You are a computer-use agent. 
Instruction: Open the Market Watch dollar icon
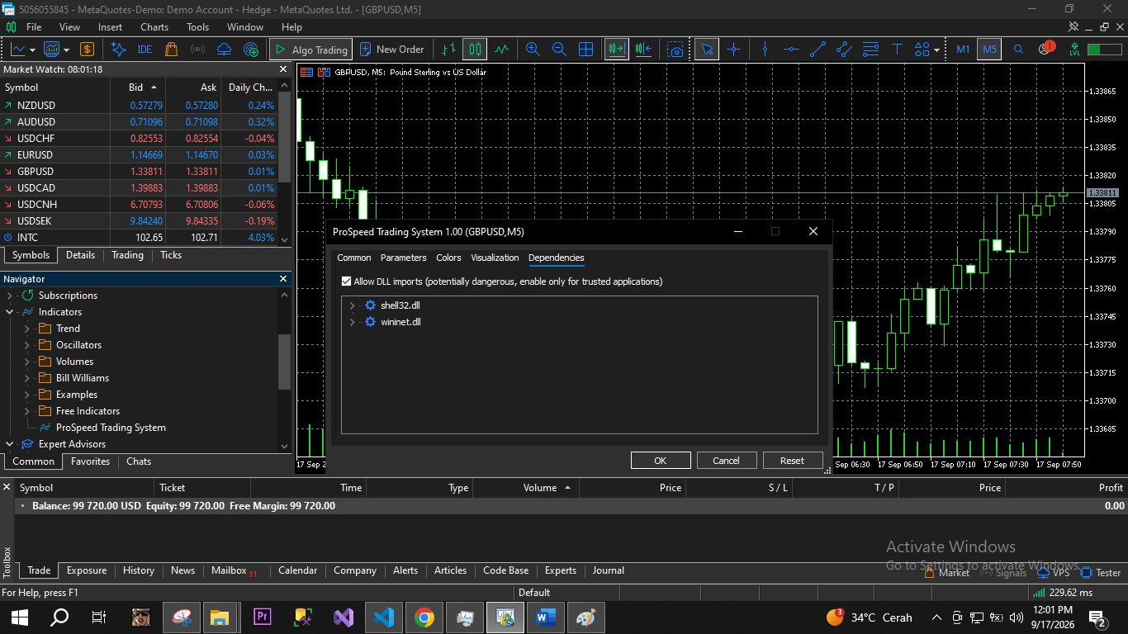point(87,50)
